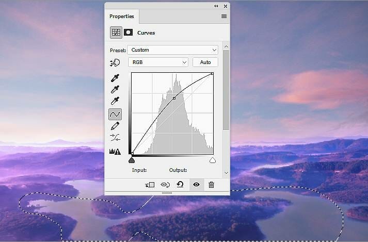This screenshot has height=242, width=368.
Task: Select the Properties tab
Action: click(121, 17)
